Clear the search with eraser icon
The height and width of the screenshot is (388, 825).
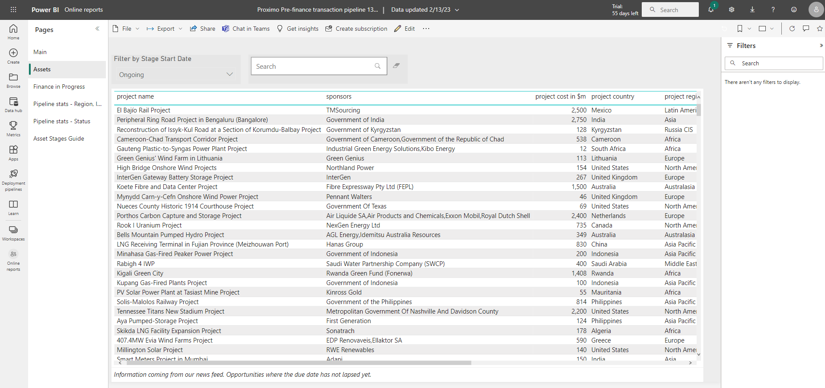click(396, 66)
